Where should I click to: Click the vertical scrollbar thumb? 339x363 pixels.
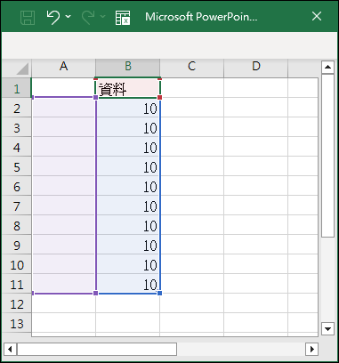[x=327, y=156]
